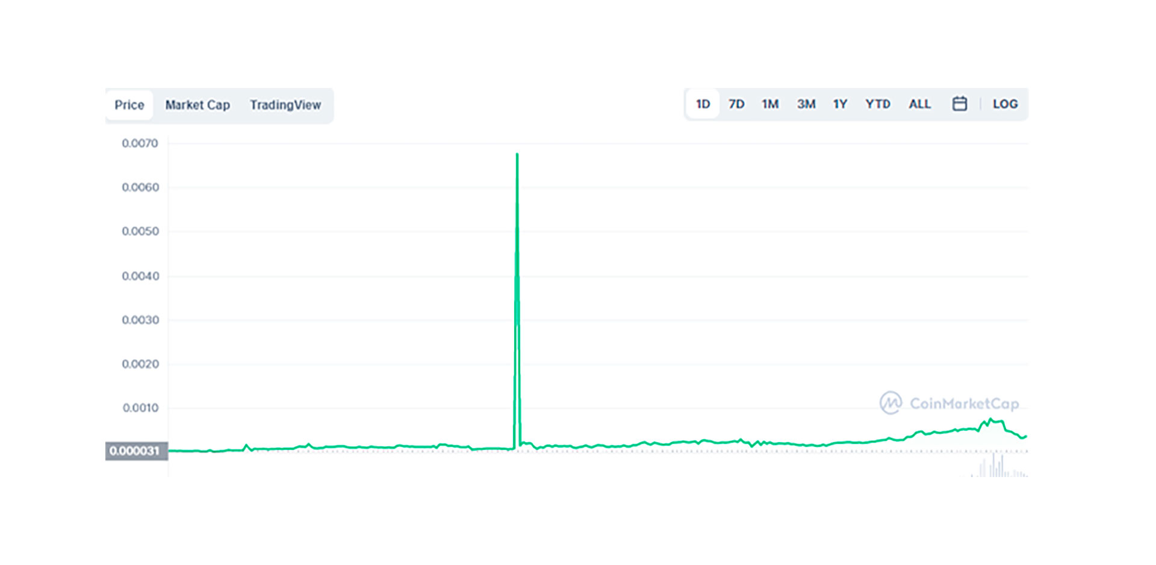Switch to the Price tab
The width and height of the screenshot is (1156, 565).
pos(129,105)
